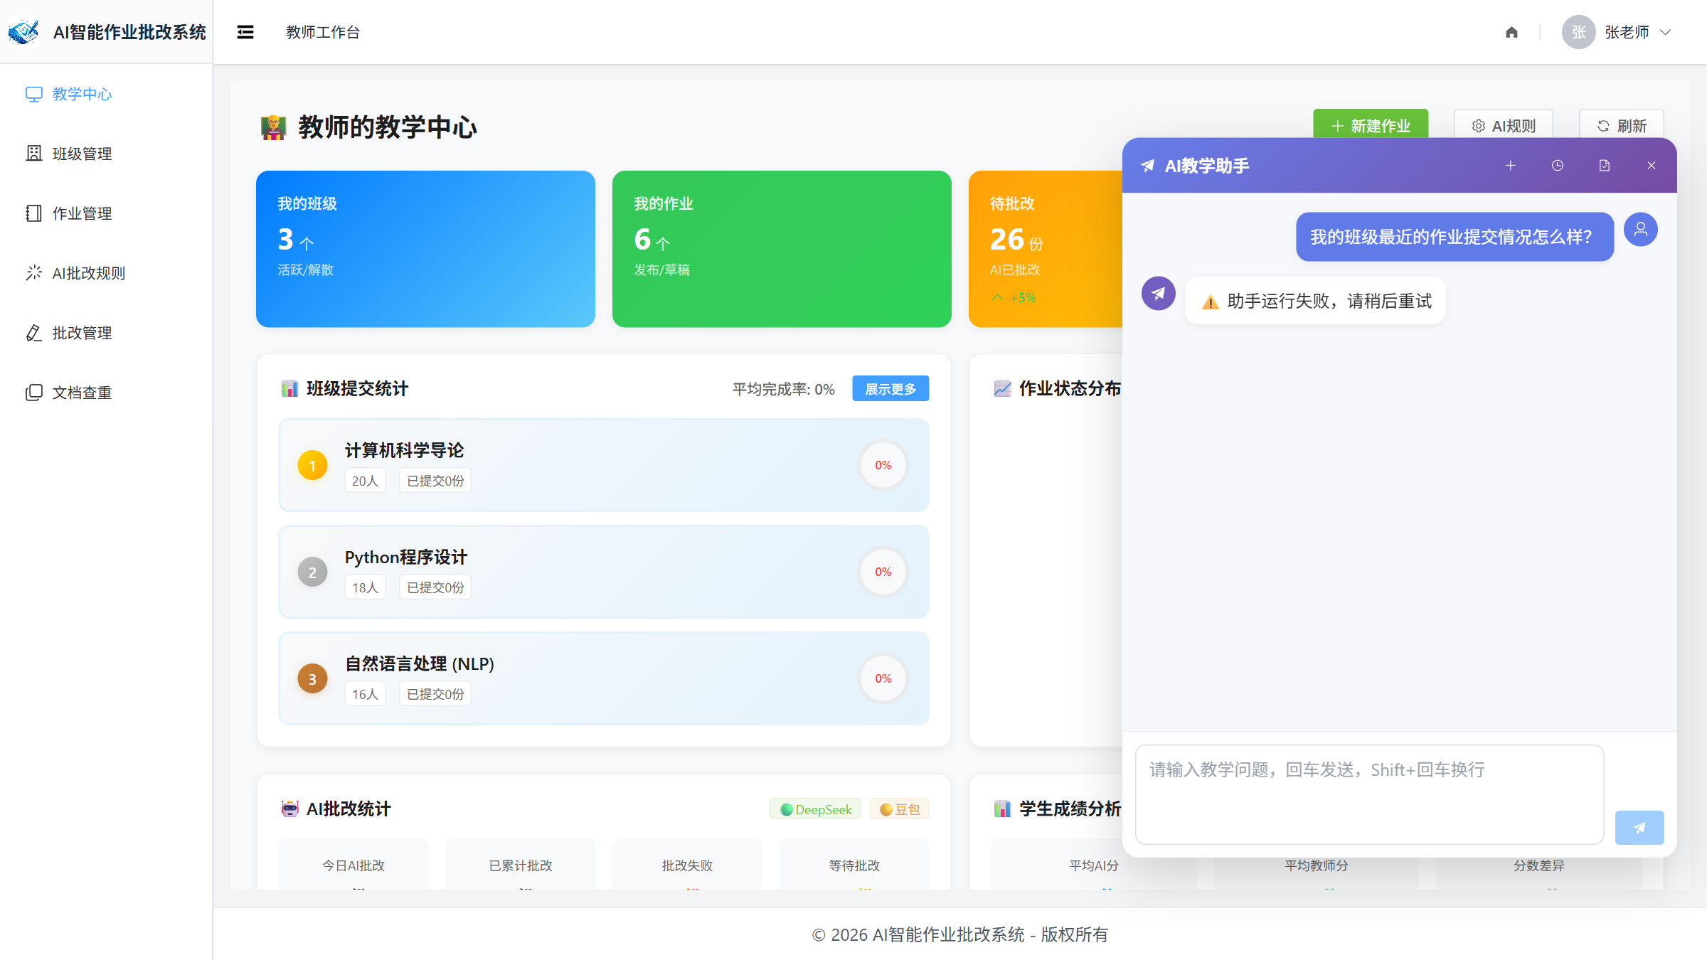This screenshot has width=1707, height=960.
Task: Click the 助手运行失败 error message
Action: point(1315,301)
